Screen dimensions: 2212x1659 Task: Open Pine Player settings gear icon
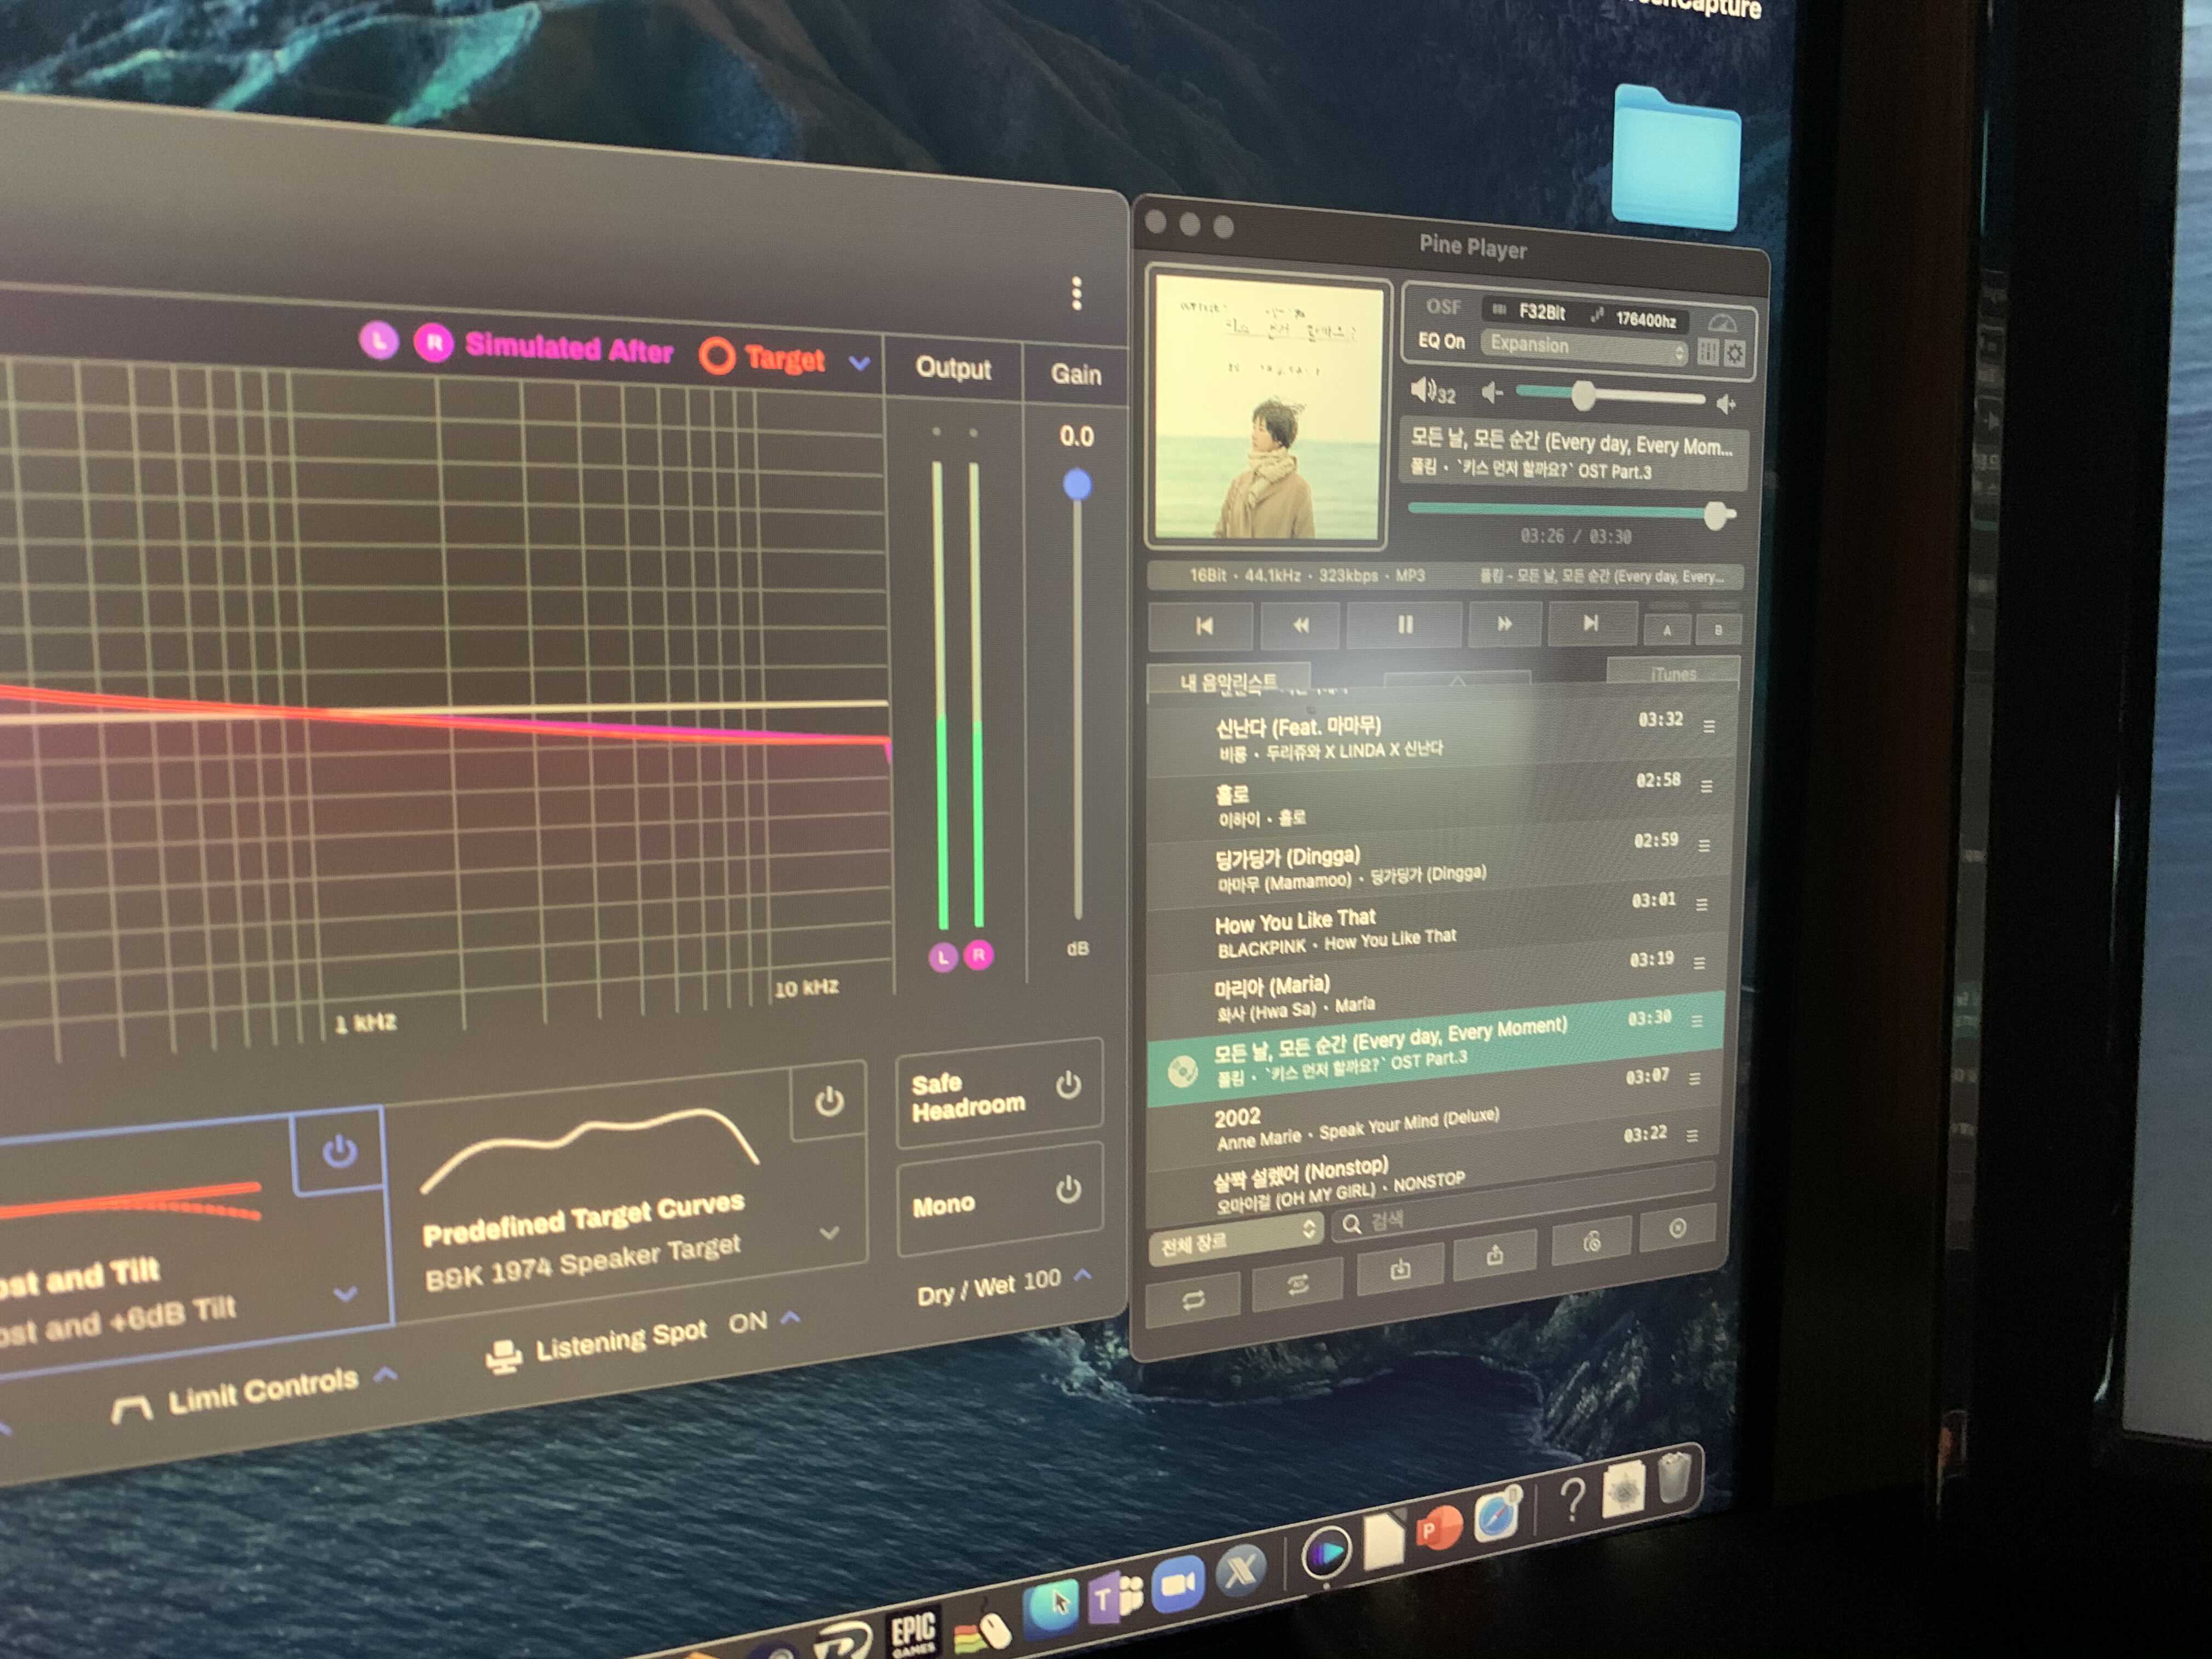click(x=1735, y=354)
